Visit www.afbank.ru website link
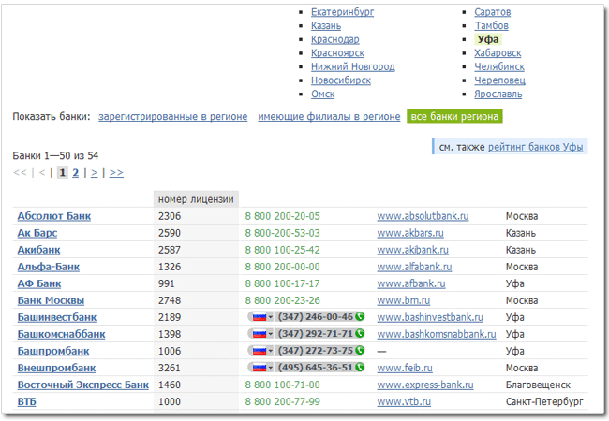This screenshot has height=421, width=609. pos(411,283)
